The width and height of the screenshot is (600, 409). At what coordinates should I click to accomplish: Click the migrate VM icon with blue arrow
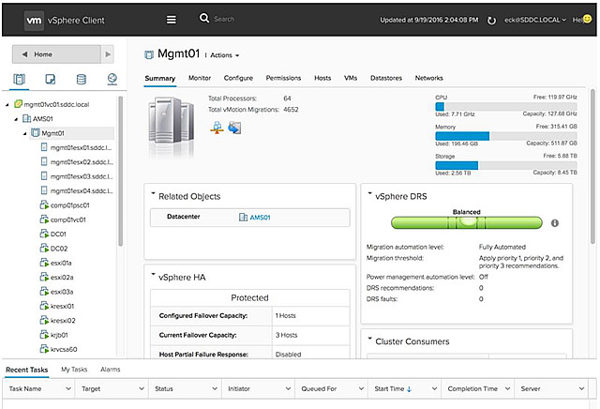point(234,128)
